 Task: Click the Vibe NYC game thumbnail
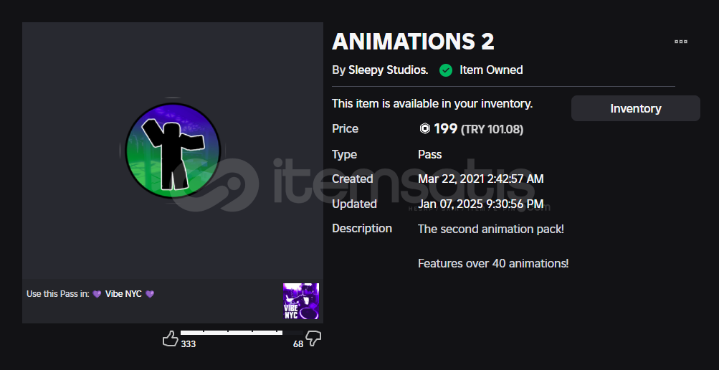[x=301, y=300]
